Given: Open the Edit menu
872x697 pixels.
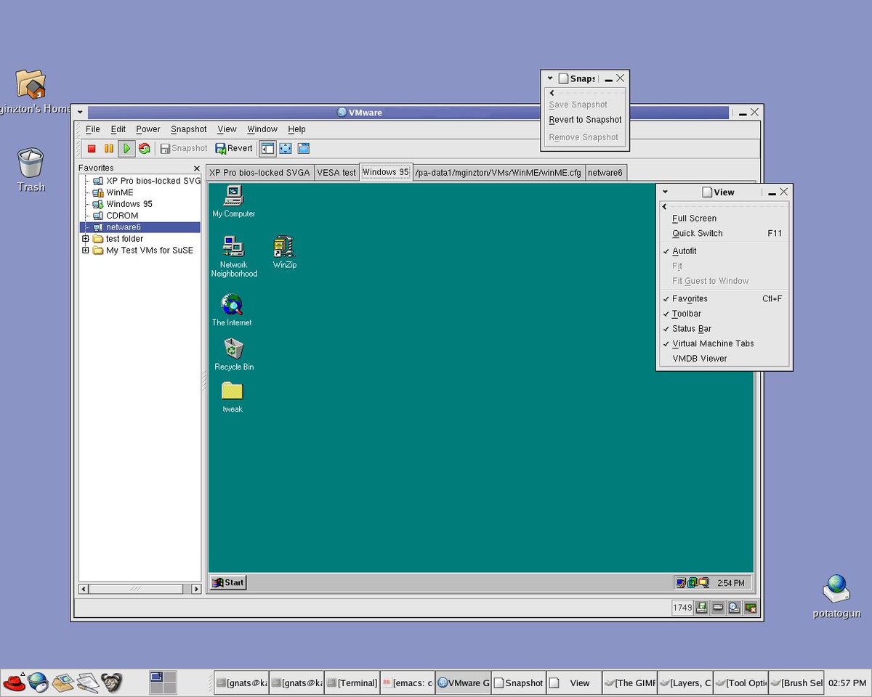Looking at the screenshot, I should click(x=118, y=129).
